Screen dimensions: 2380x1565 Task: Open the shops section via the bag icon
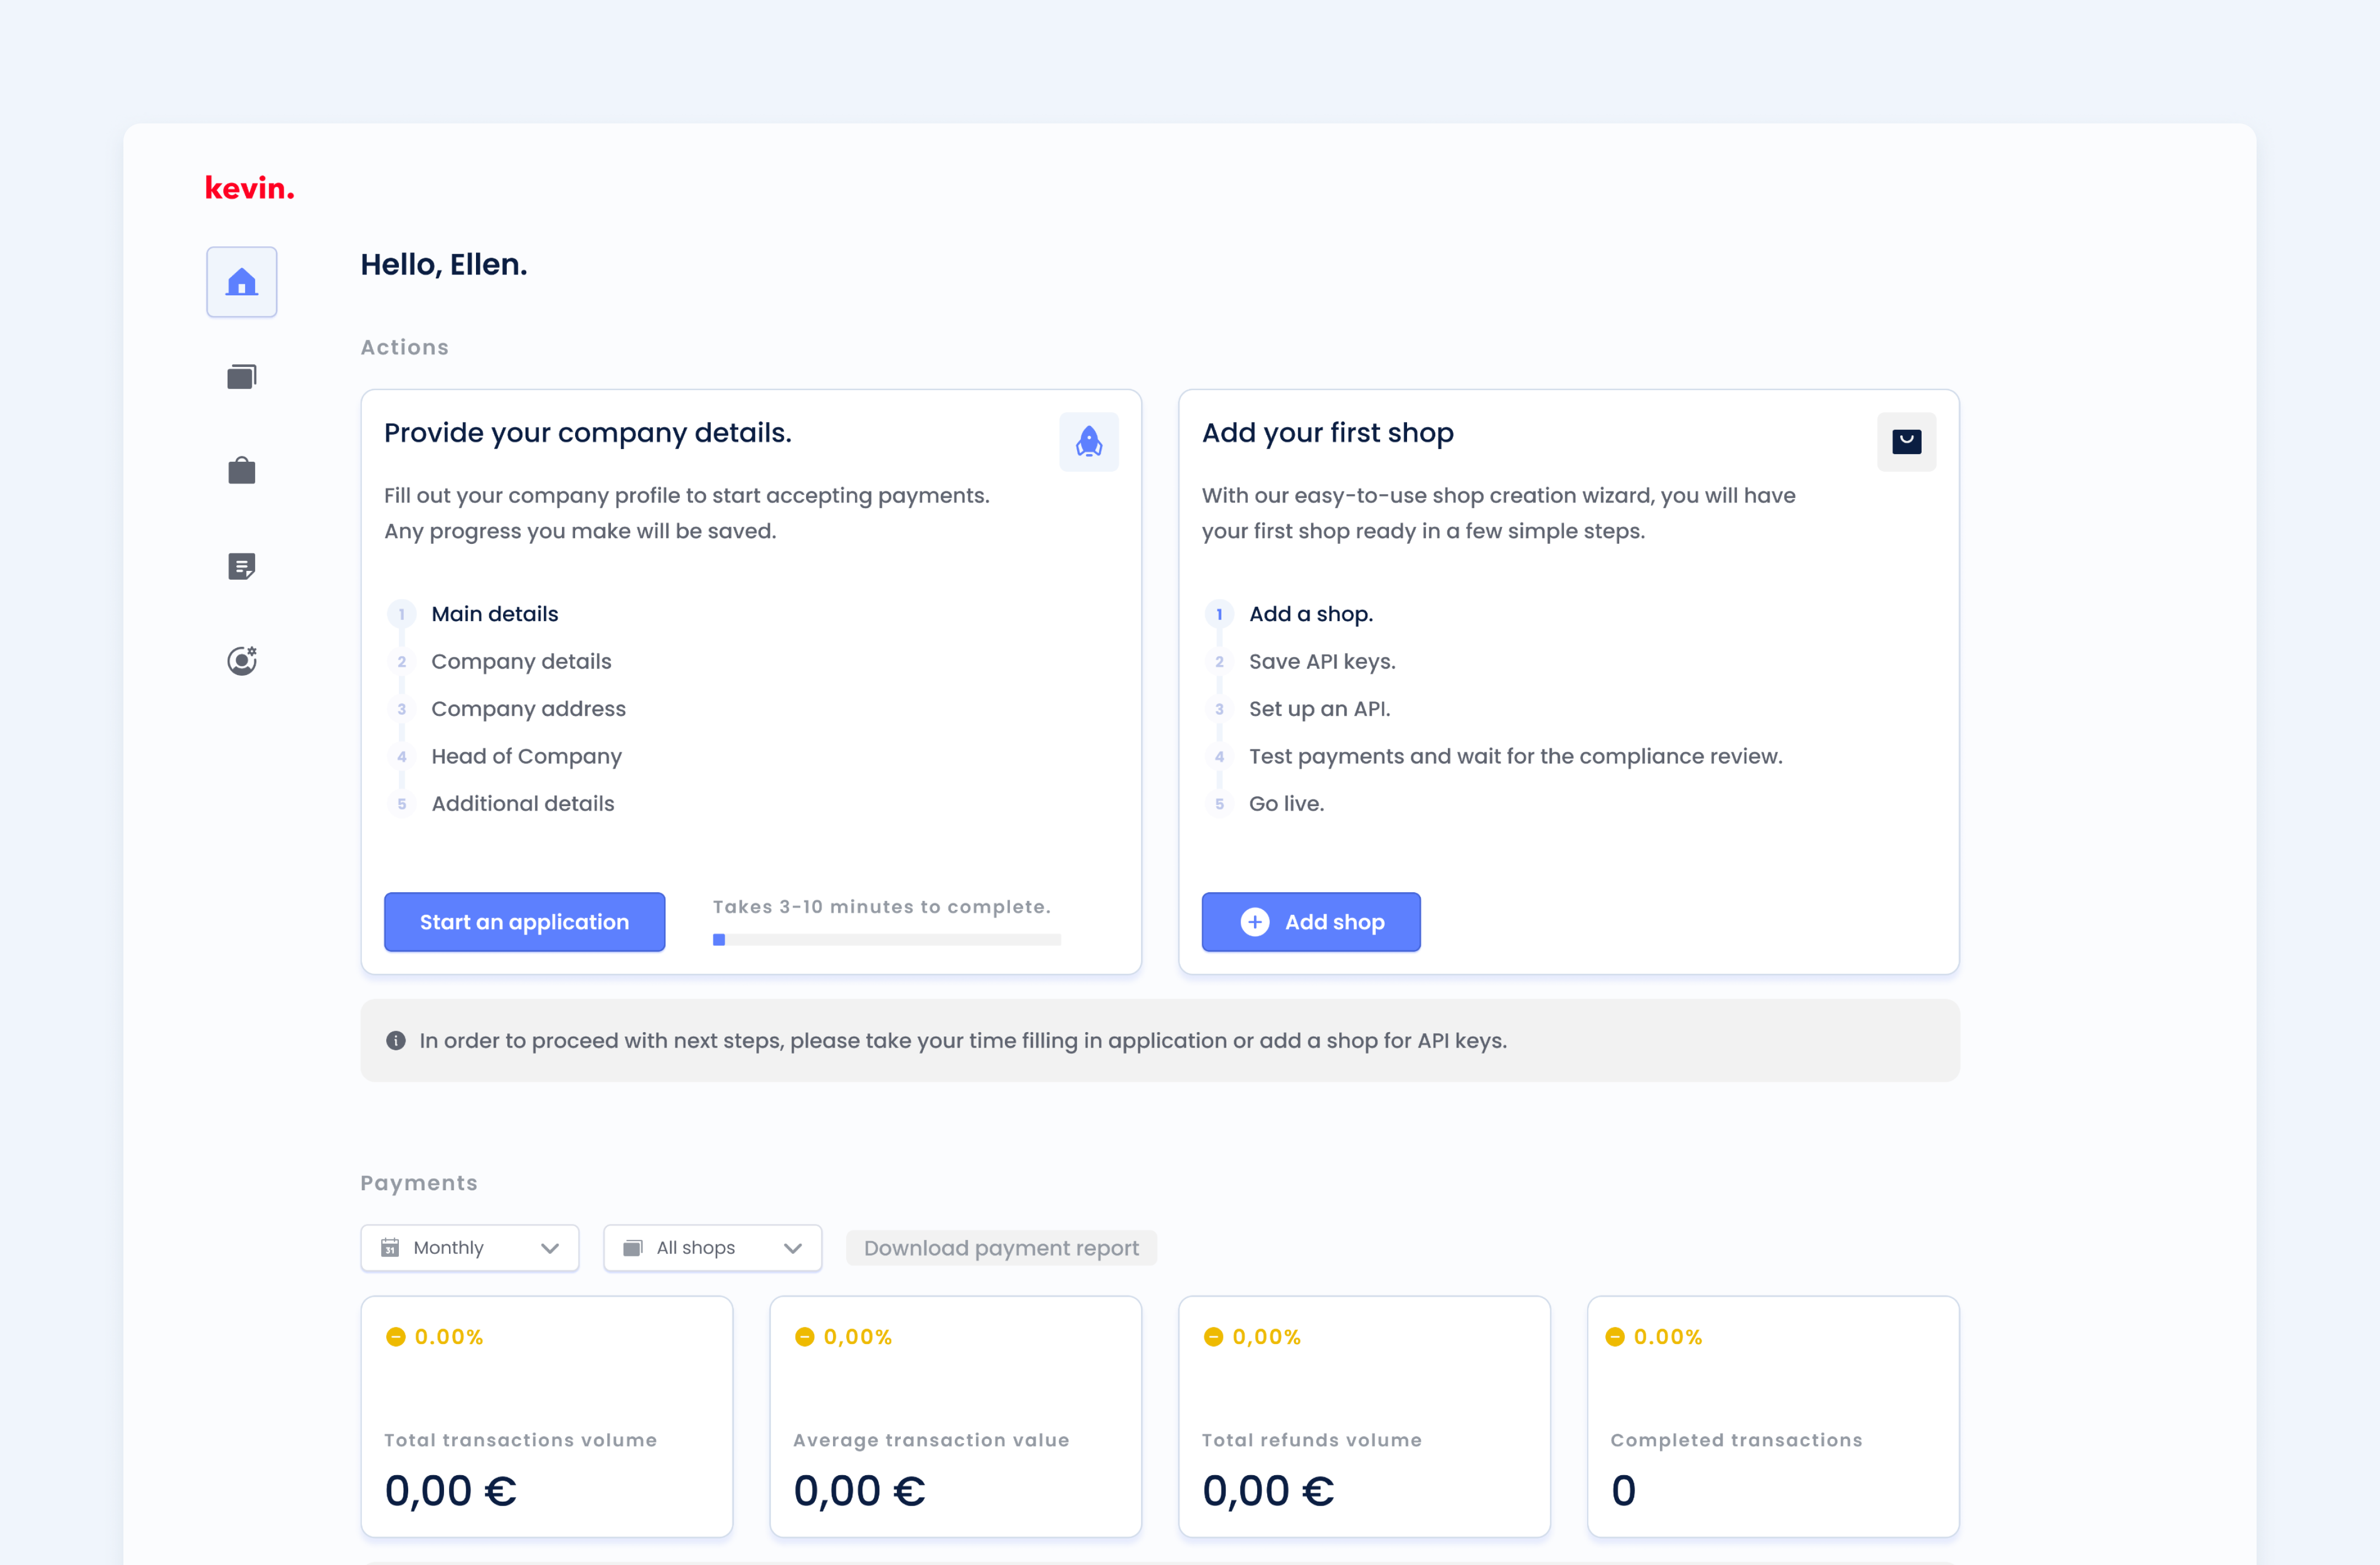point(241,470)
